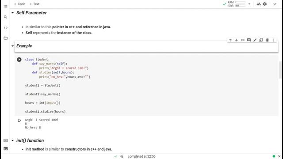
Task: Click the connected checkmark beside RAM
Action: coord(224,4)
